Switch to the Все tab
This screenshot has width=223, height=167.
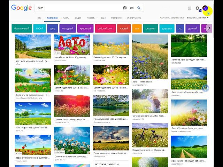(39, 18)
